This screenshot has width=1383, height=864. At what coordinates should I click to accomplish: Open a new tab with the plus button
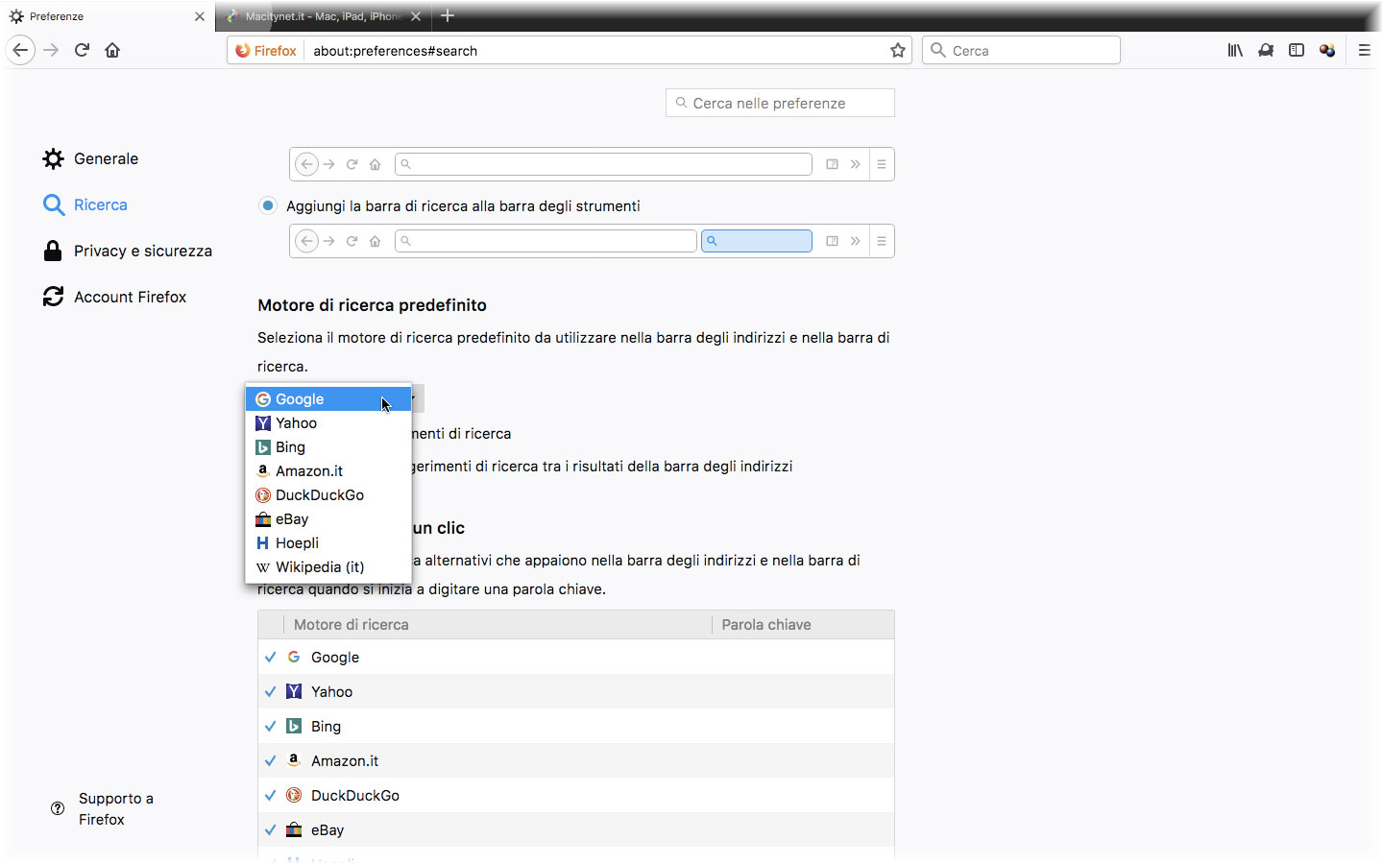point(448,16)
